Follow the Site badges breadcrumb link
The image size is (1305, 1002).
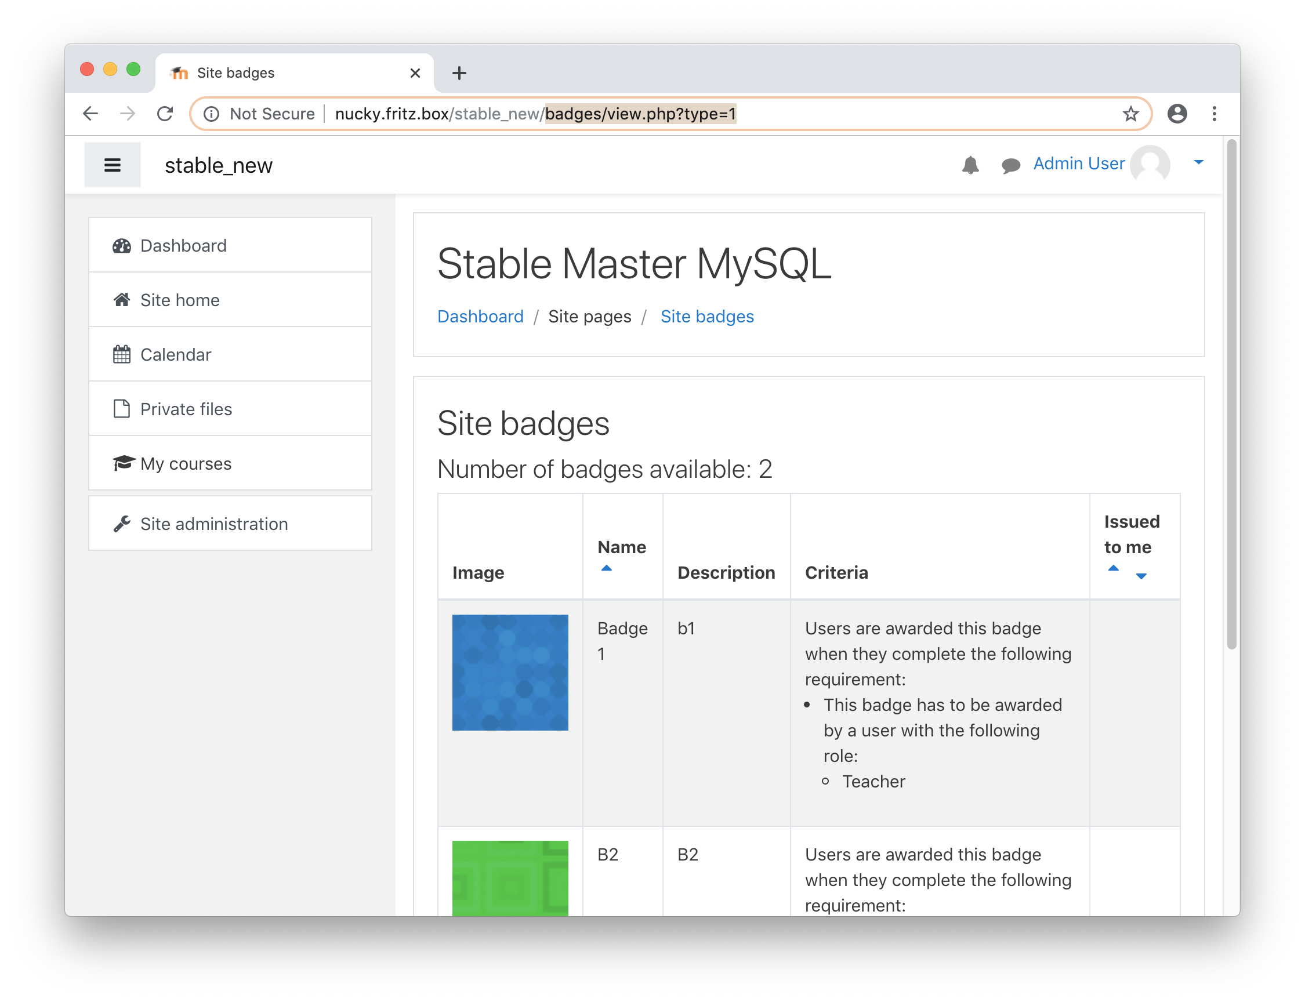707,316
